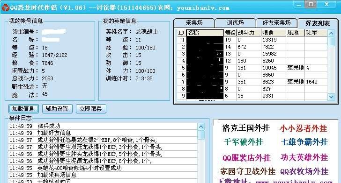Switch to the 训练场 tab
Image resolution: width=341 pixels, height=183 pixels.
[235, 23]
